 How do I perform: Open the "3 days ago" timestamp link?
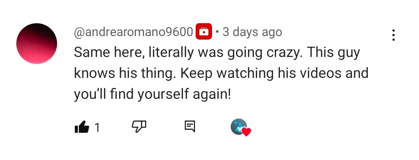(x=252, y=32)
